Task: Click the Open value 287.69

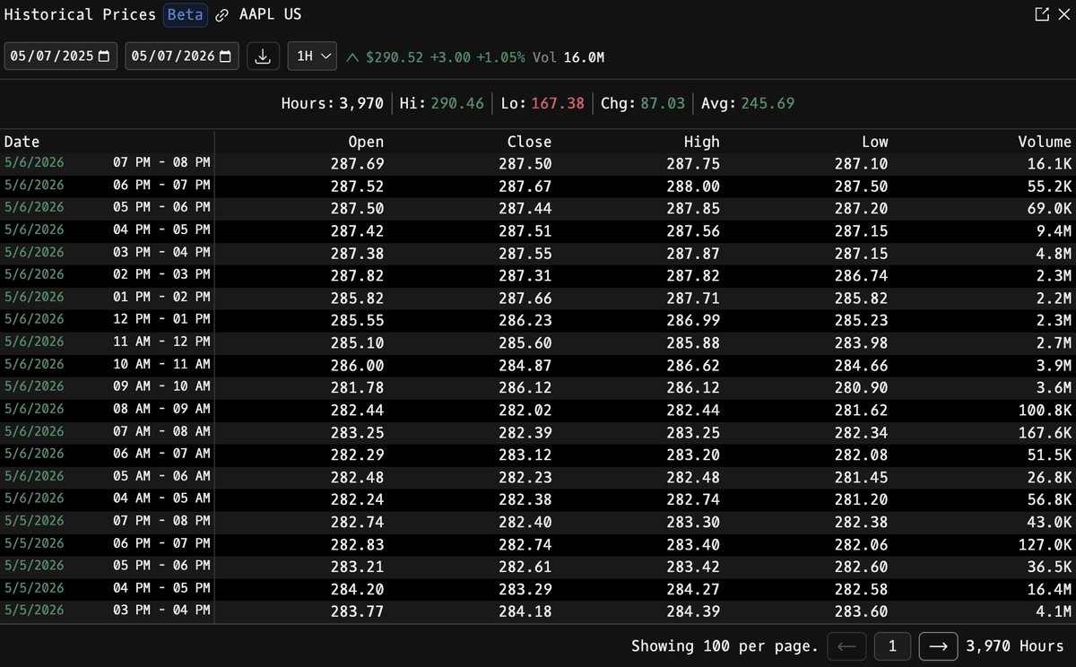Action: click(x=357, y=164)
